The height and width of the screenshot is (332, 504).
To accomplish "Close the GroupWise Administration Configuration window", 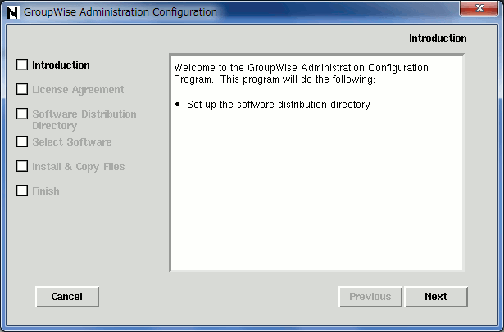I will 479,8.
